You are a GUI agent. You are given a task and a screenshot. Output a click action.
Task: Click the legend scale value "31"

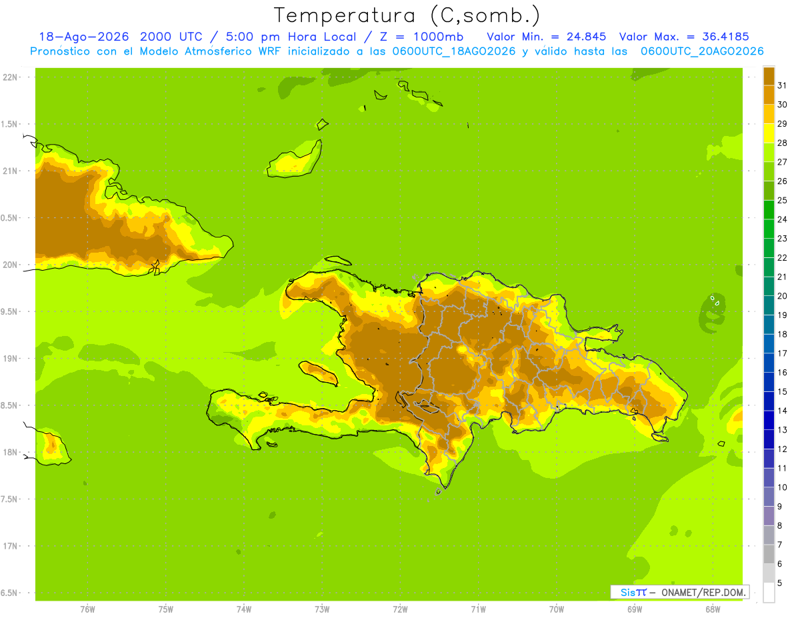click(782, 85)
